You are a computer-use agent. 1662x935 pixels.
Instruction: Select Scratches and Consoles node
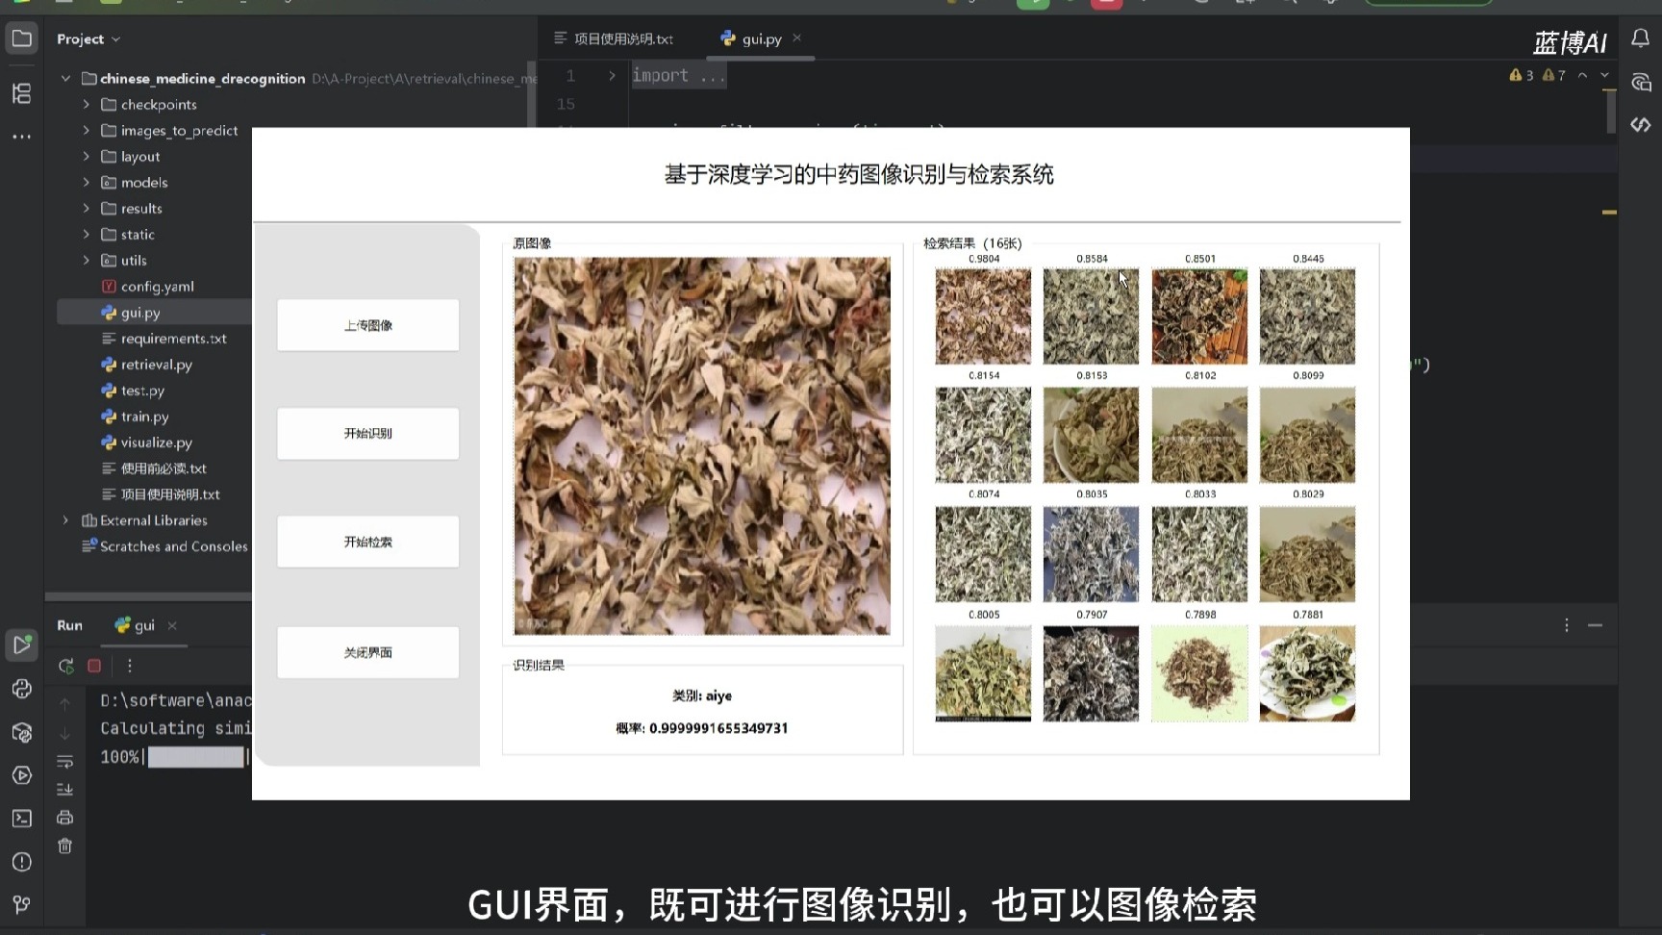[164, 546]
